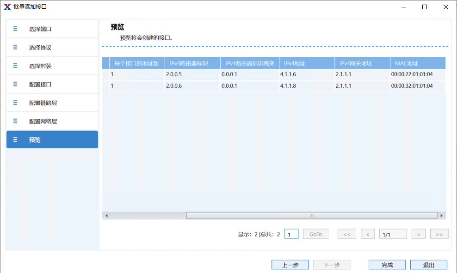The height and width of the screenshot is (273, 457).
Task: Jump to last page with >> control
Action: 439,234
